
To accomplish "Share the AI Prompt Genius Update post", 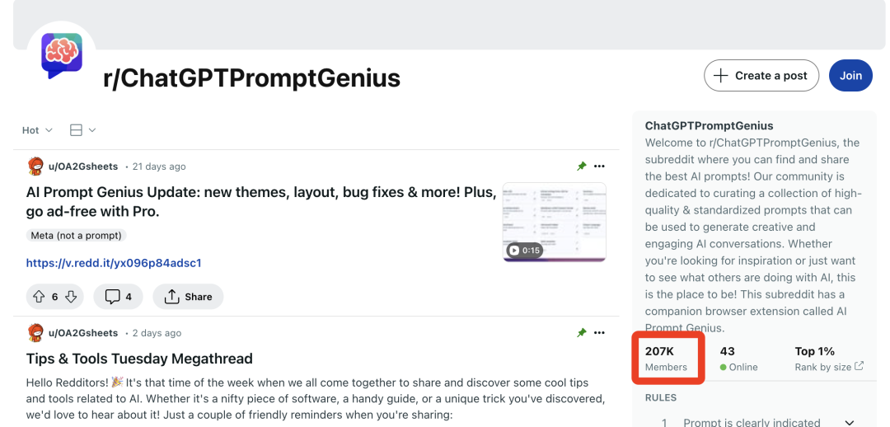I will click(x=188, y=297).
